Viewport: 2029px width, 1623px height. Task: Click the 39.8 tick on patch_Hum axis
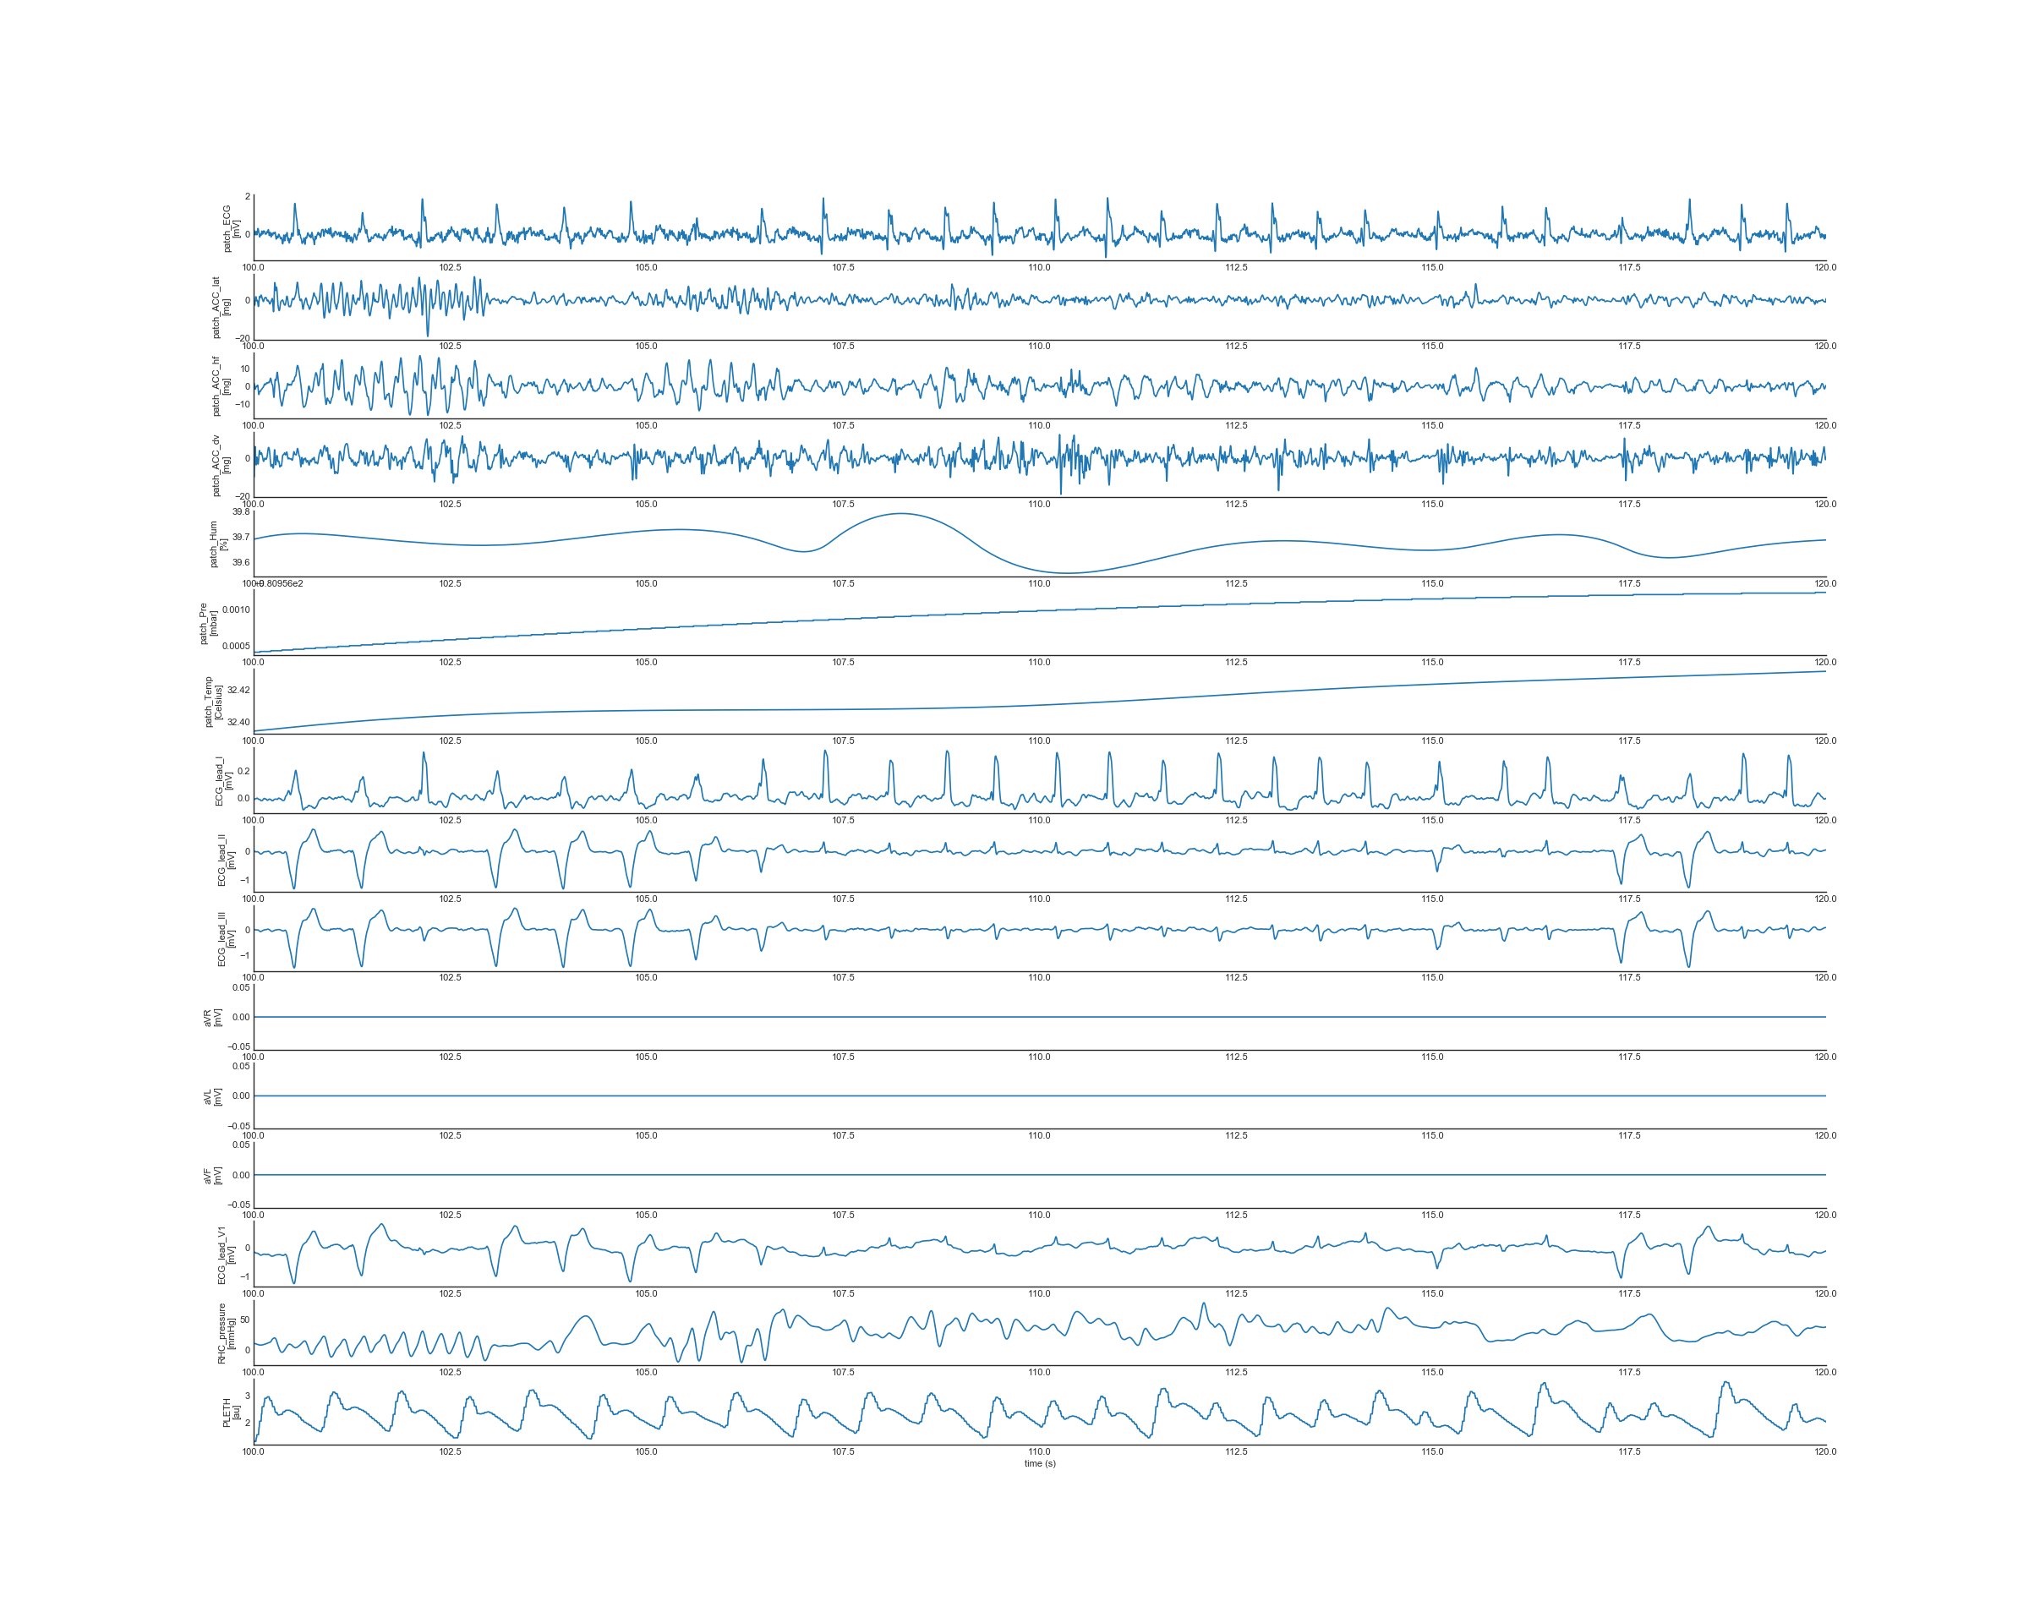(x=241, y=511)
